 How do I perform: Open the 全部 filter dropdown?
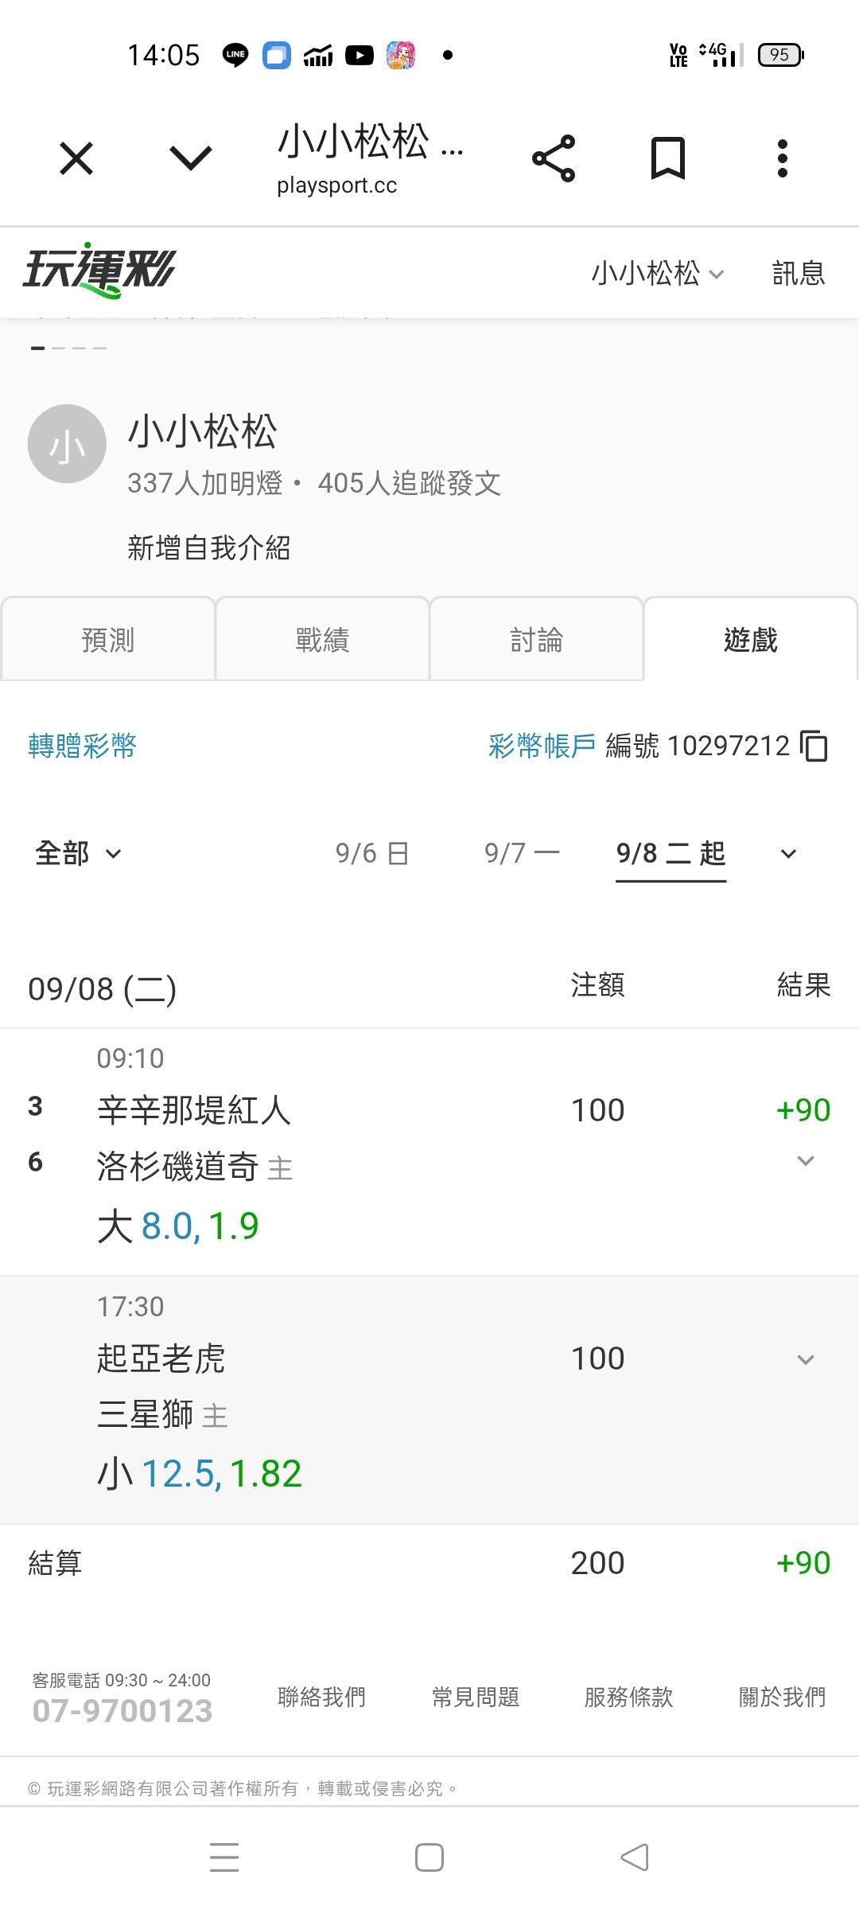[x=78, y=853]
